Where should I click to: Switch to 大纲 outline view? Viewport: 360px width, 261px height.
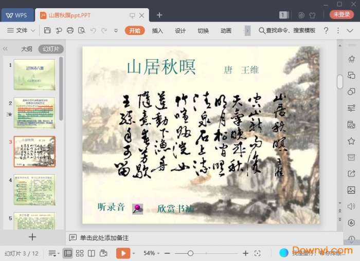click(x=27, y=49)
